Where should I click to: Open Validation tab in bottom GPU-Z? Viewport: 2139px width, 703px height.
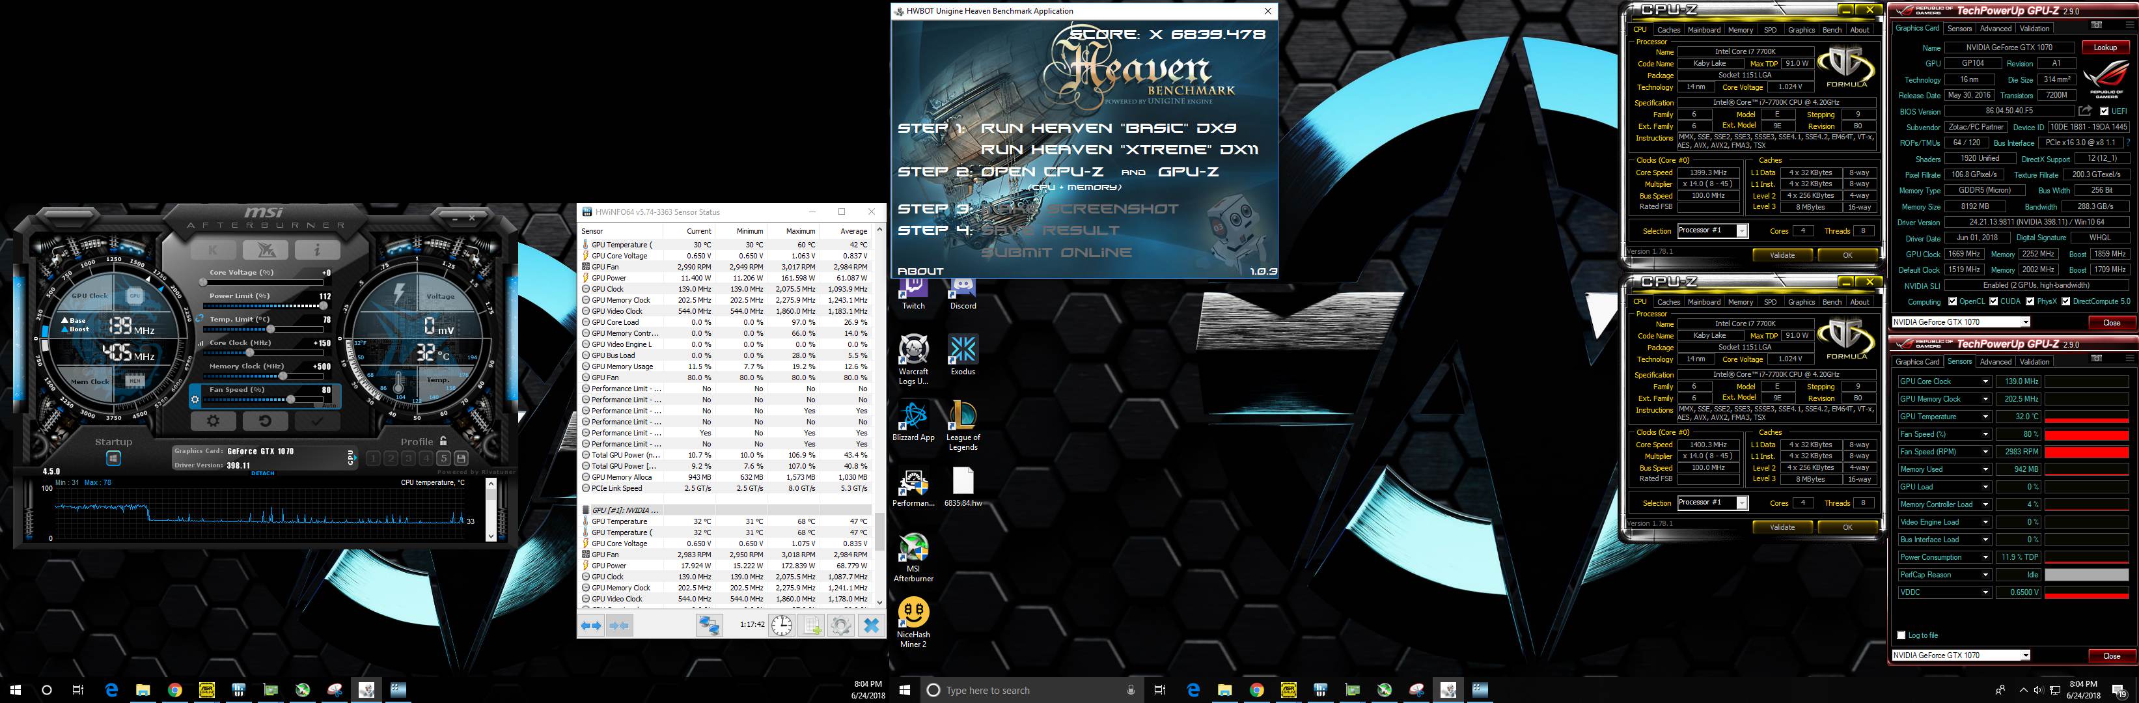2034,362
